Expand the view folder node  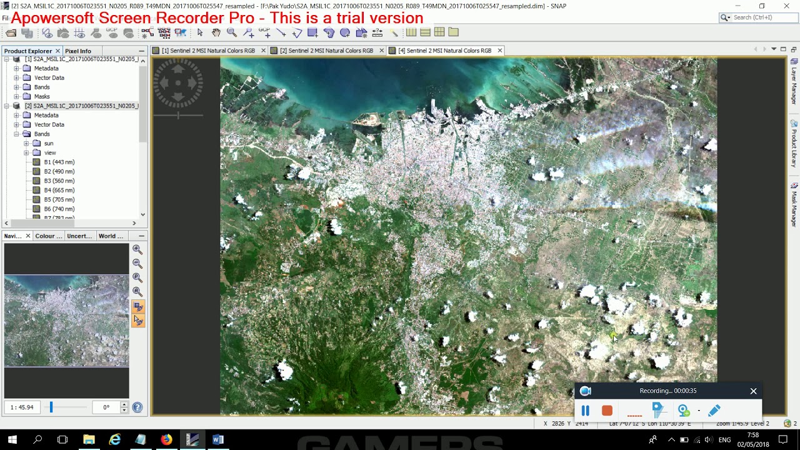tap(26, 152)
